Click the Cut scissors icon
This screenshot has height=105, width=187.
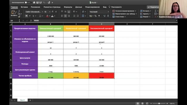(19, 11)
